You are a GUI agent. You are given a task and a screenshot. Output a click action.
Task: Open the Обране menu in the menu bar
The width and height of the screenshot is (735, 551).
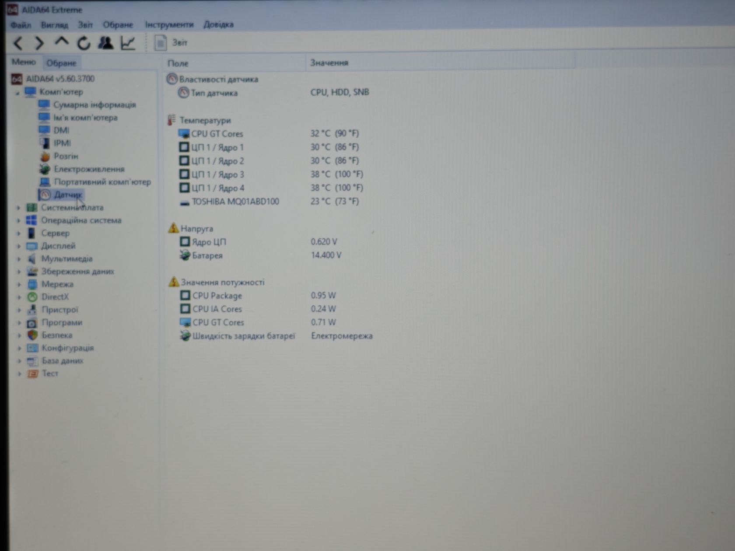coord(118,25)
